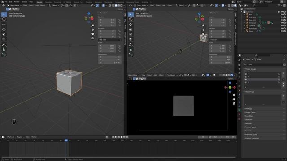
Task: Open the Material properties tab
Action: (x=239, y=114)
